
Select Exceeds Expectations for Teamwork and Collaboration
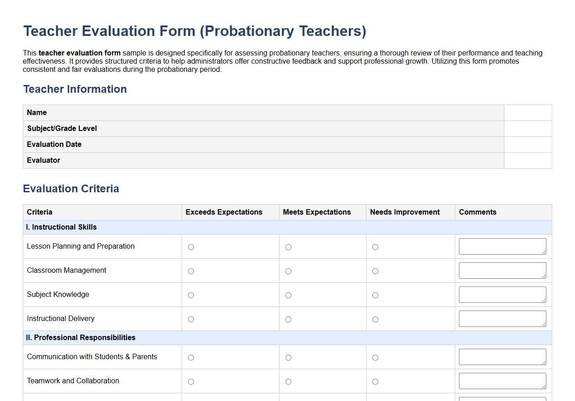tap(190, 381)
